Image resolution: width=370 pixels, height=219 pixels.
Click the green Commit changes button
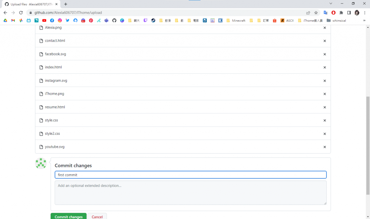[x=68, y=216]
